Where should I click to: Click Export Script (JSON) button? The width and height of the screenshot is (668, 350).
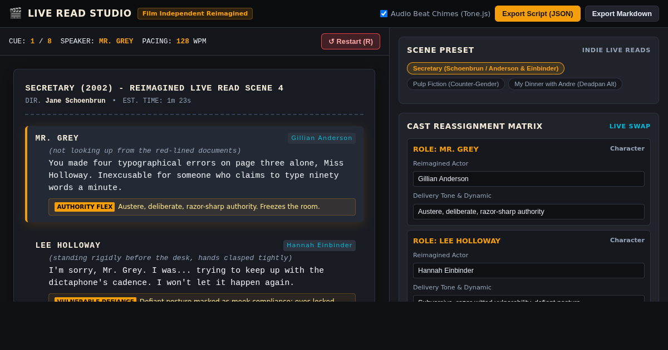(x=538, y=13)
